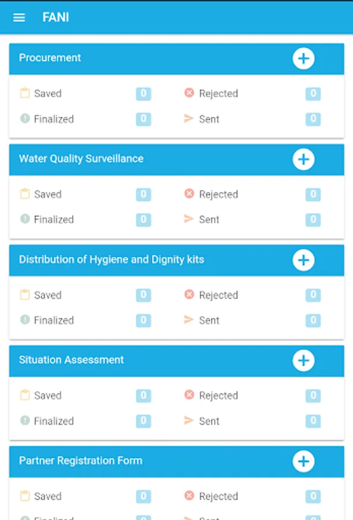Open the hamburger navigation menu

19,17
